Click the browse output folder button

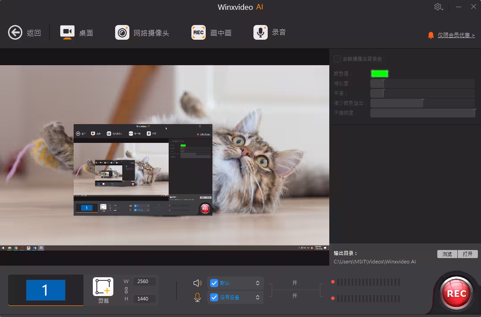[x=447, y=254]
